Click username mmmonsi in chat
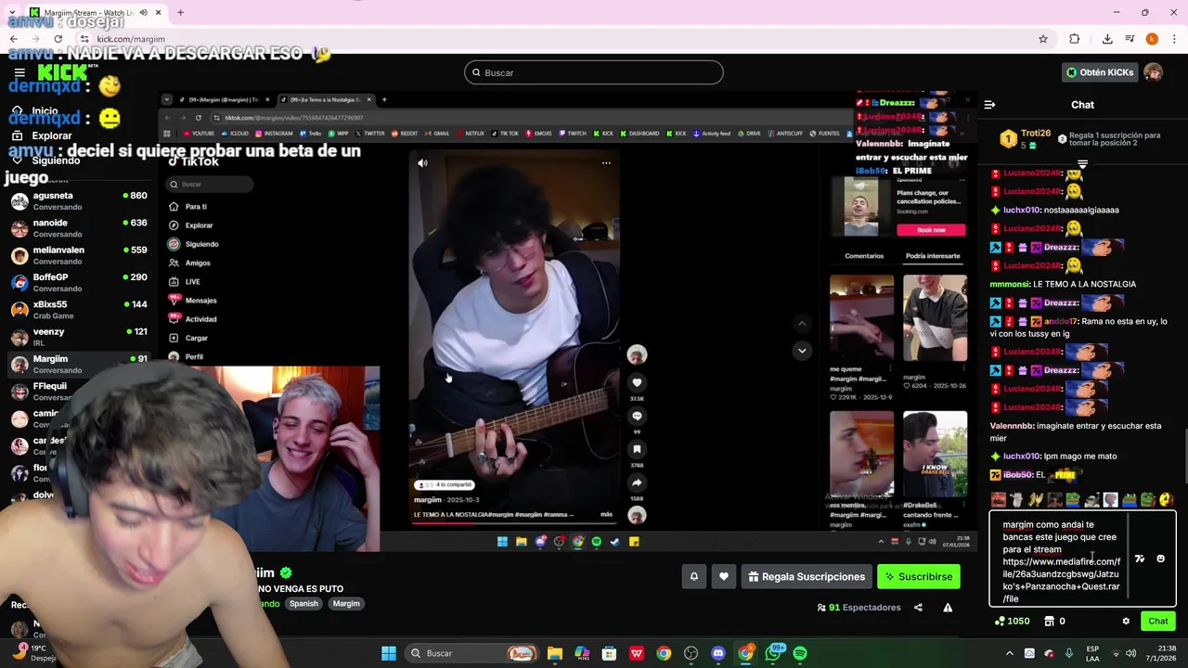The height and width of the screenshot is (668, 1188). 1011,284
